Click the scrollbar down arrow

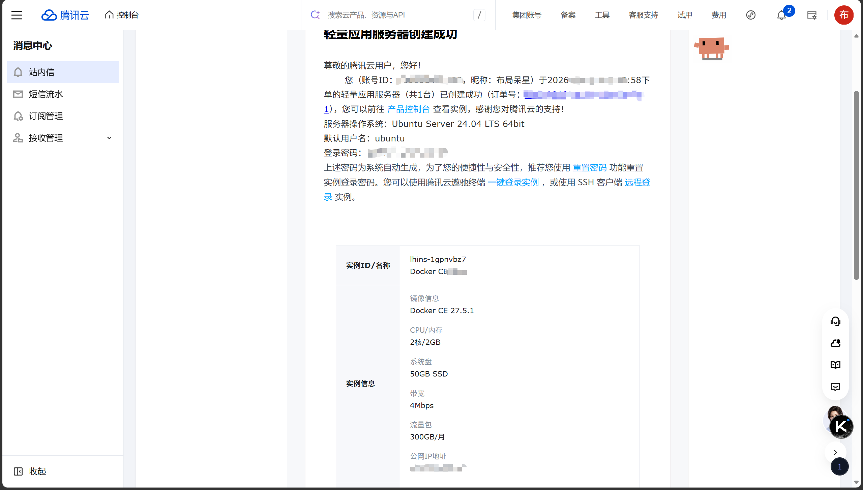click(856, 482)
